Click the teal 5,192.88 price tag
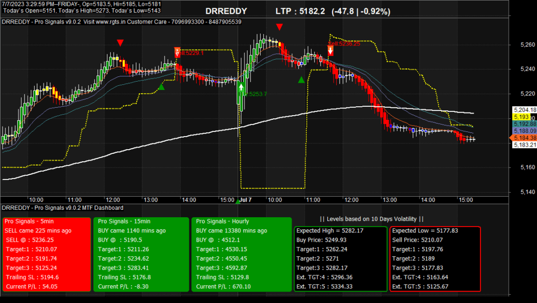Image resolution: width=537 pixels, height=303 pixels. [x=524, y=124]
